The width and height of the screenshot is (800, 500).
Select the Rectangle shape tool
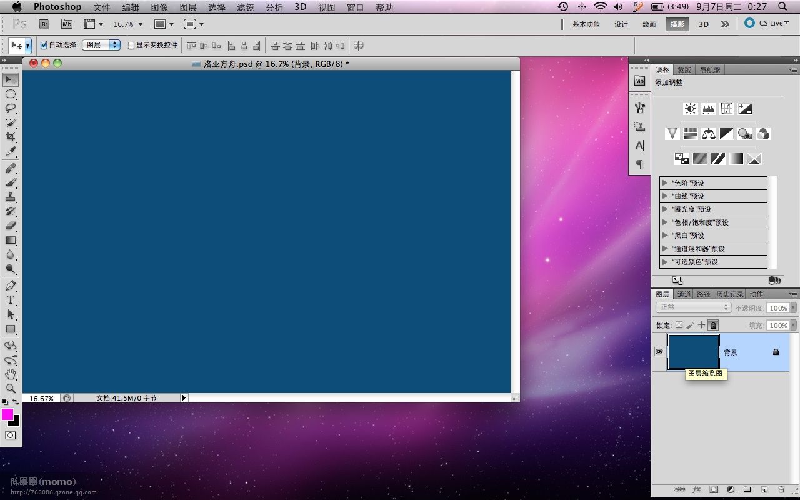11,329
